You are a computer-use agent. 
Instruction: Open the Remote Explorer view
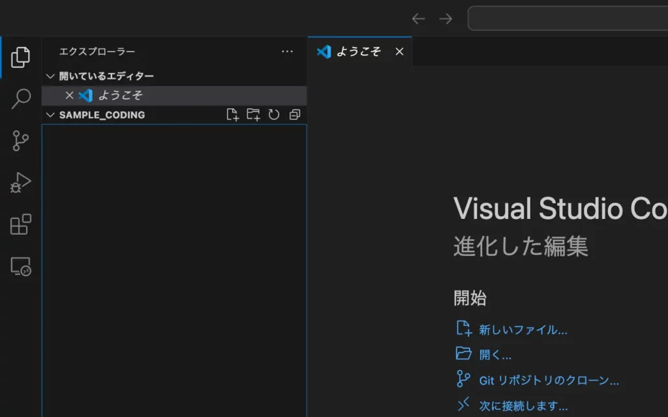coord(20,266)
